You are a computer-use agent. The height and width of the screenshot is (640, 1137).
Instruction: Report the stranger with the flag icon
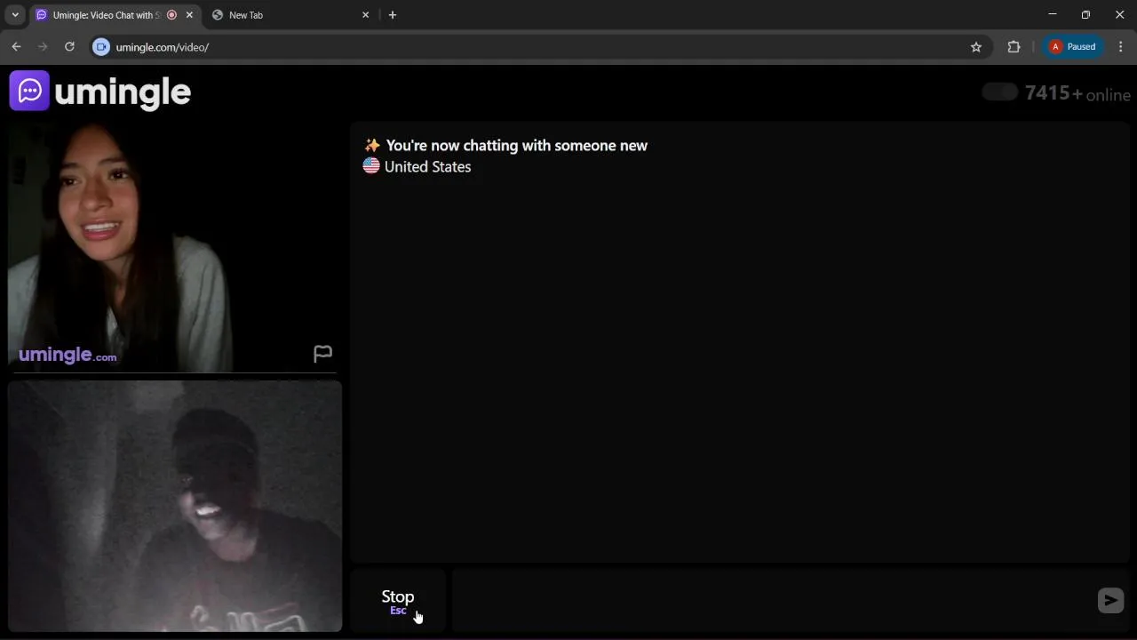point(322,354)
